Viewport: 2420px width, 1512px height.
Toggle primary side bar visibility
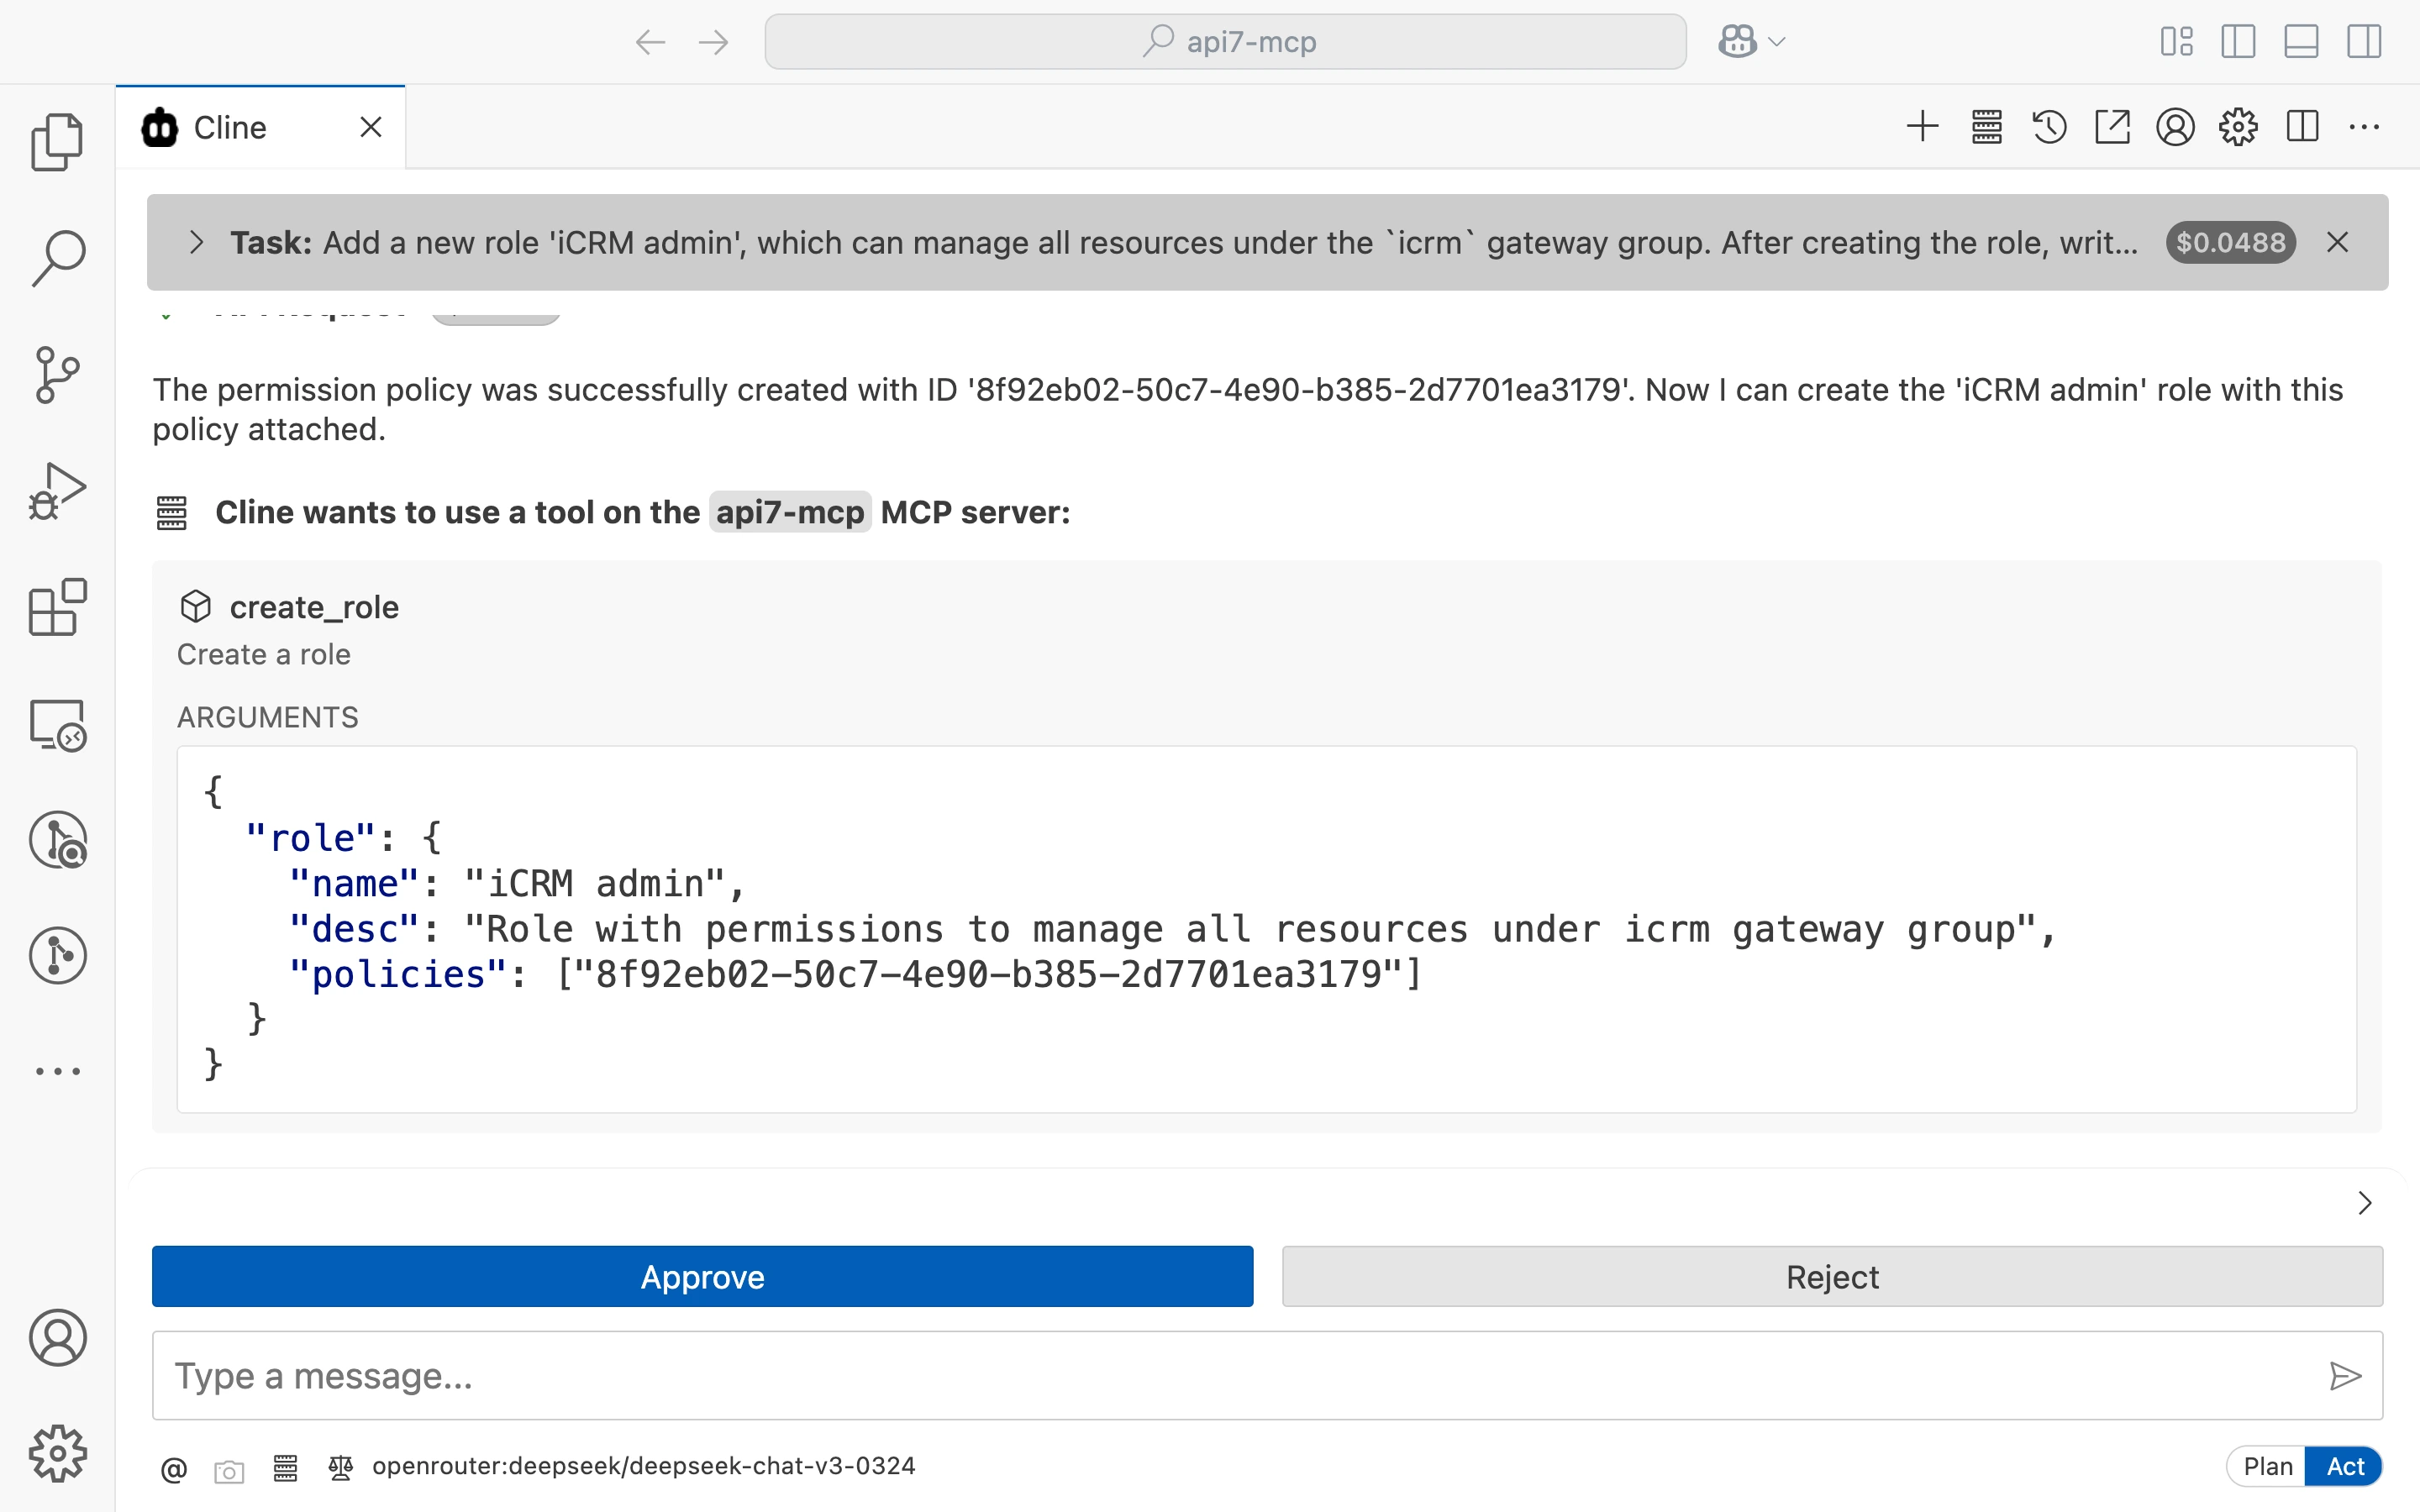click(x=2238, y=42)
